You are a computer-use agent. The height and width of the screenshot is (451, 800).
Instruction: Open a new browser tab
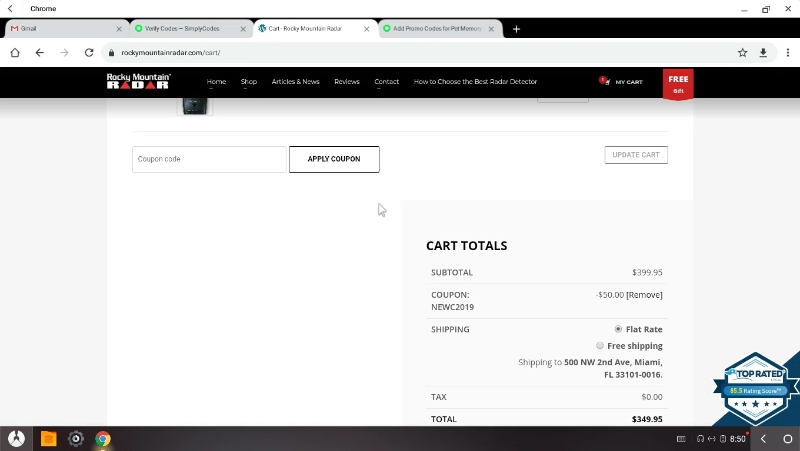click(x=516, y=29)
